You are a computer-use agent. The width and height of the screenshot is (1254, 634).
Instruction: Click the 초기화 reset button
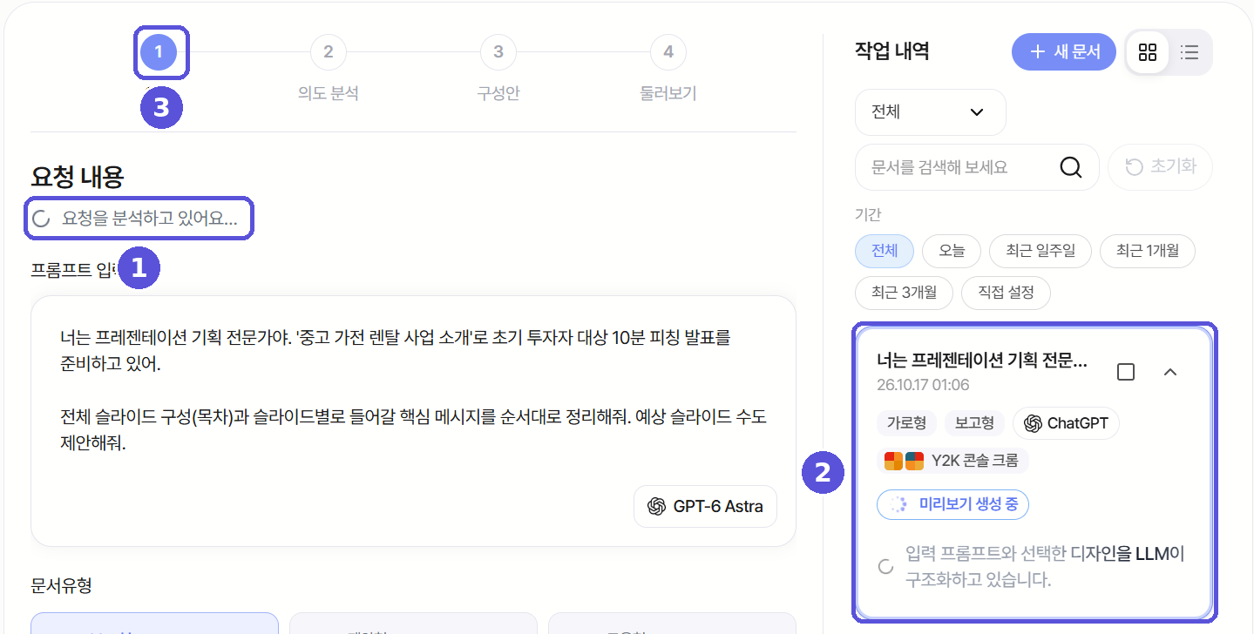(1160, 167)
